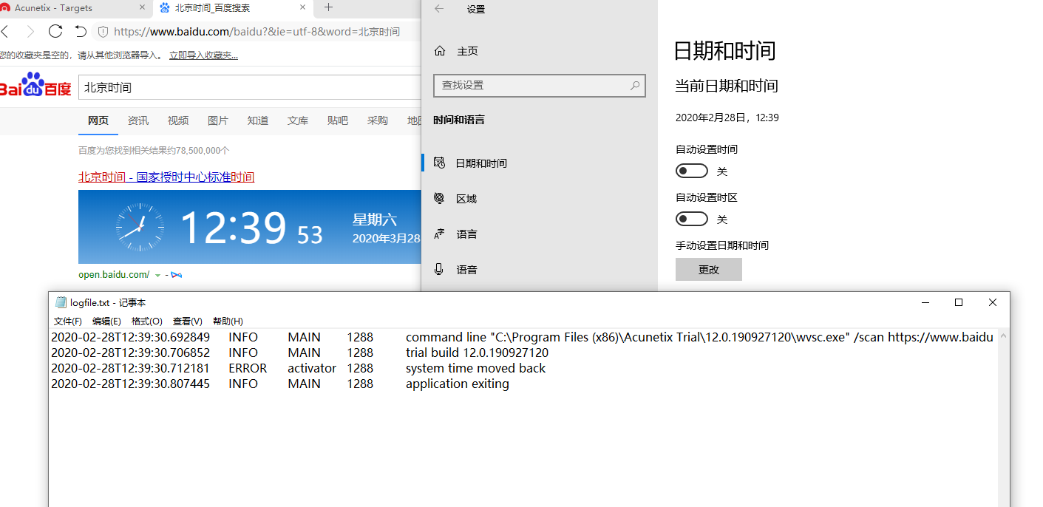
Task: Select 日期和时间 in the Settings sidebar
Action: (x=540, y=163)
